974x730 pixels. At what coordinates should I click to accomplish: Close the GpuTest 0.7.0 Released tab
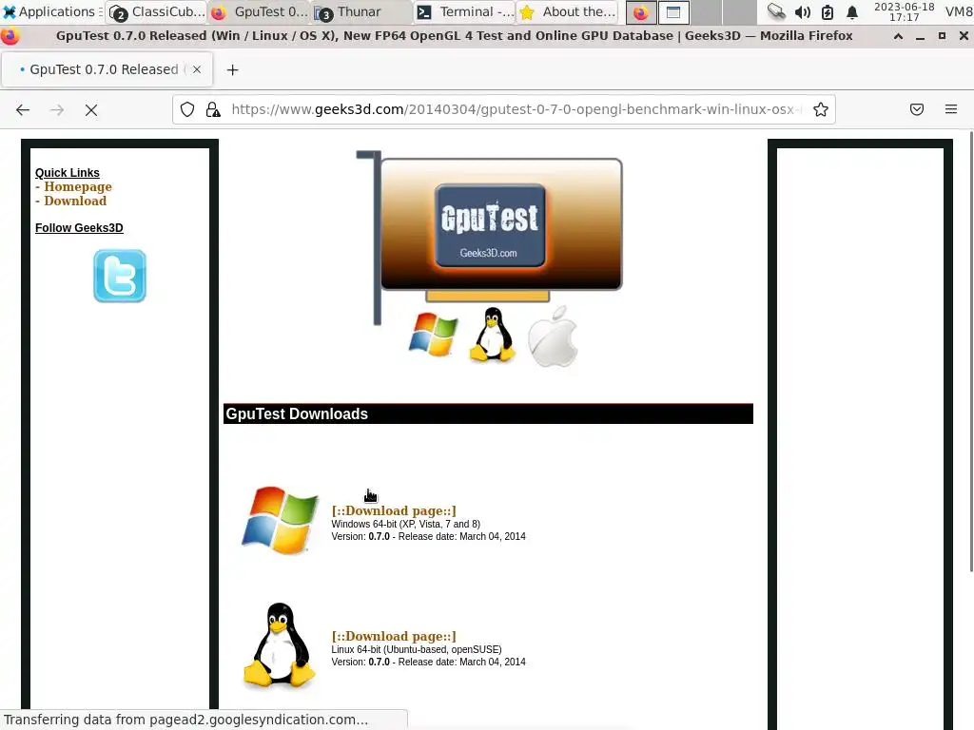point(197,69)
